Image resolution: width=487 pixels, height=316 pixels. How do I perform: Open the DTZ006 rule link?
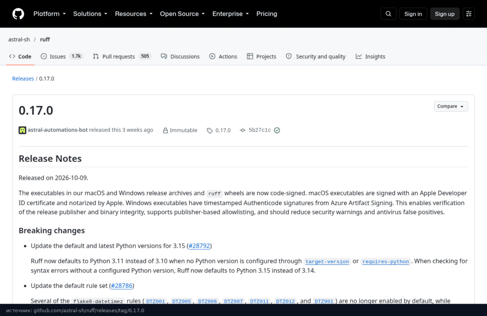[207, 301]
